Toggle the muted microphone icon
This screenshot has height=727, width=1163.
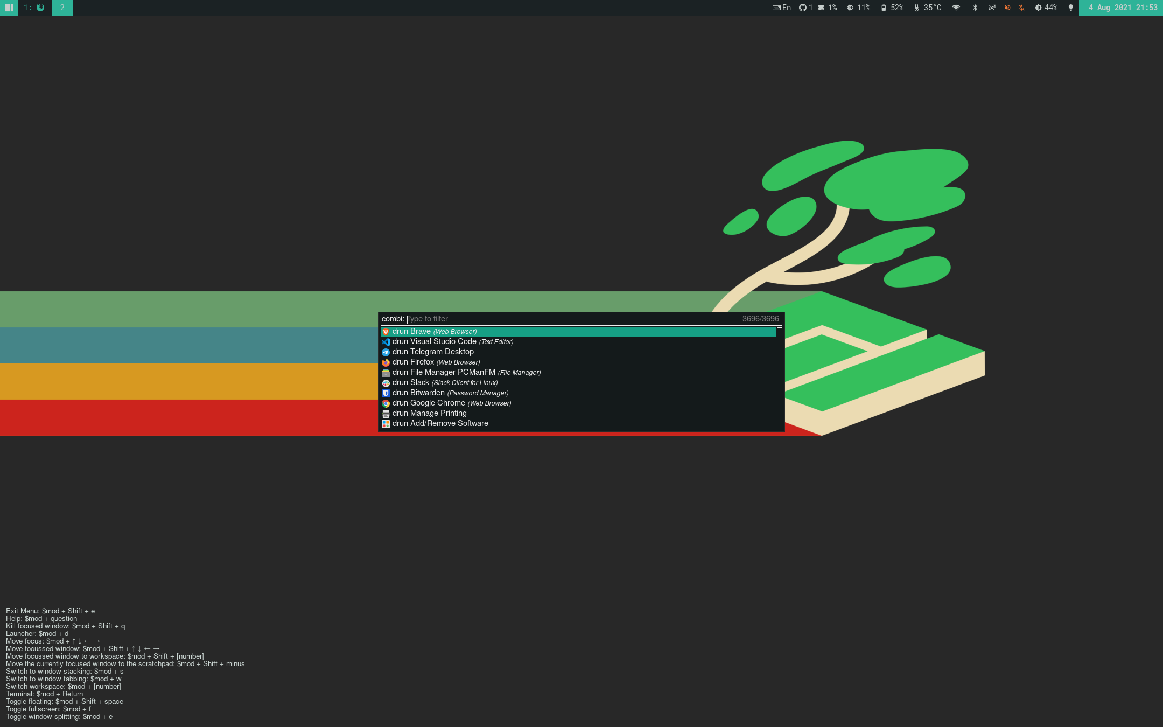pyautogui.click(x=1021, y=8)
